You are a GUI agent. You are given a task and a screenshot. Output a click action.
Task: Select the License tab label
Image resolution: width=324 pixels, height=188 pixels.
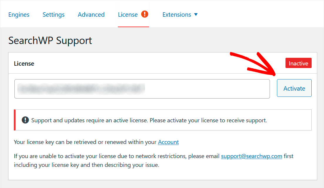tap(128, 15)
